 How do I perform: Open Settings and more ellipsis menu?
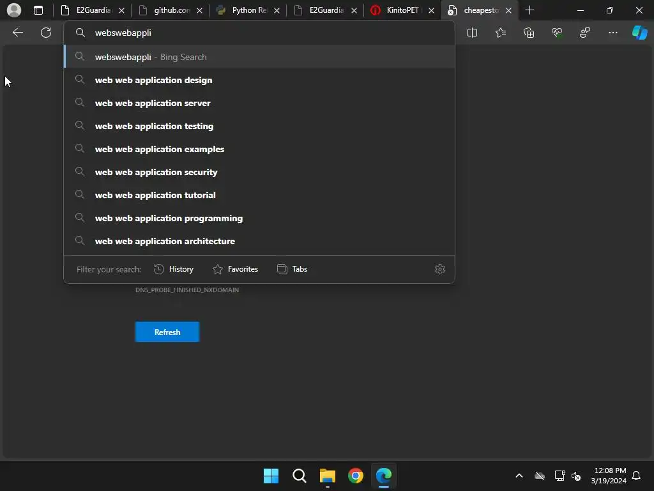pyautogui.click(x=613, y=33)
